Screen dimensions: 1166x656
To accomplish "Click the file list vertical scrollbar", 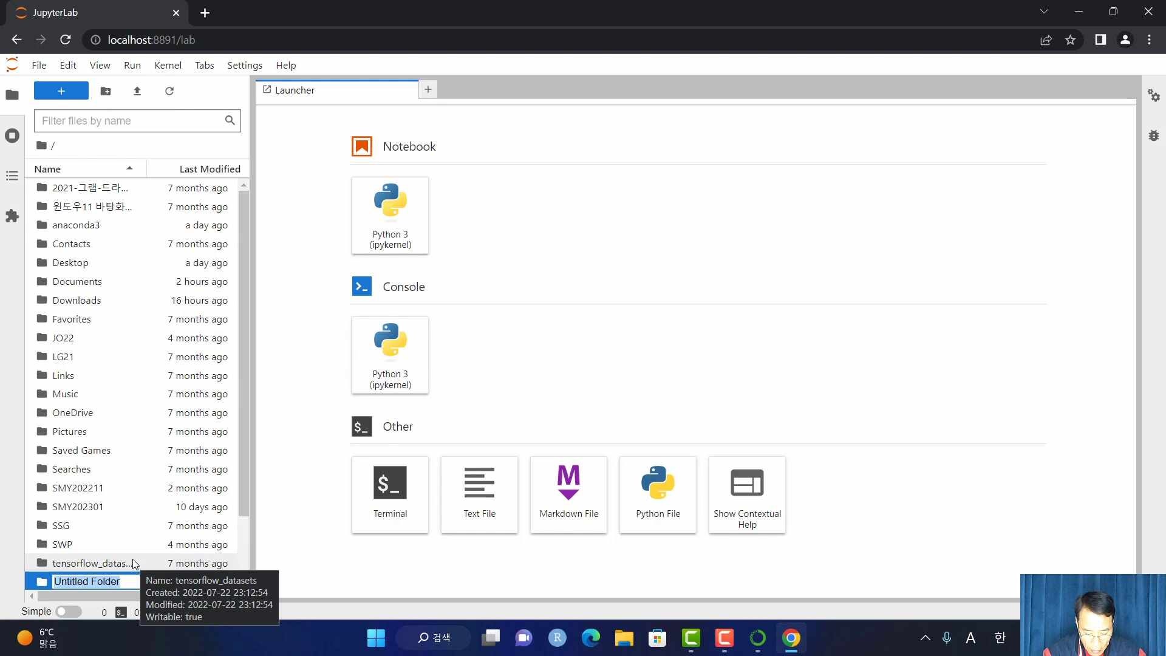I will (x=244, y=352).
